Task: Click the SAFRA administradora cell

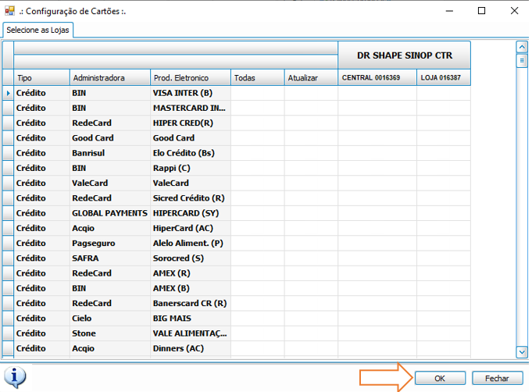Action: 110,258
